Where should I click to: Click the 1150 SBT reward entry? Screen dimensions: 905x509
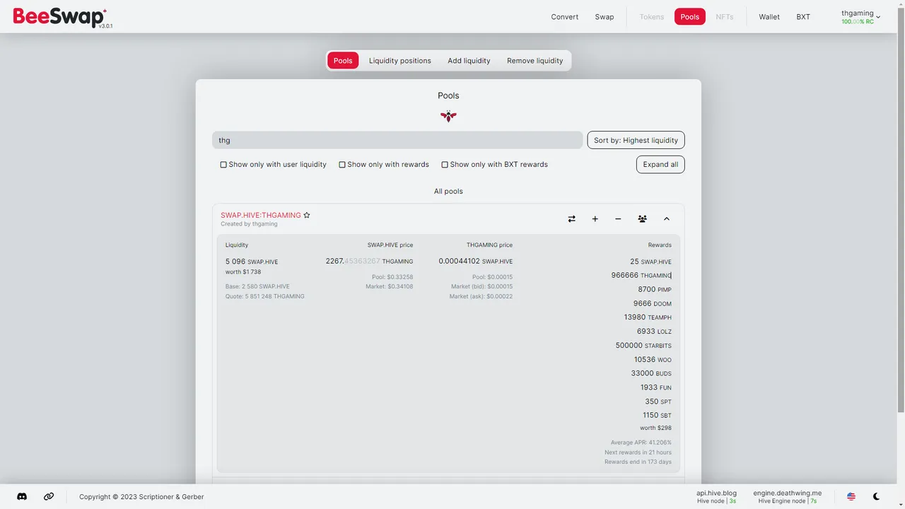pyautogui.click(x=657, y=415)
